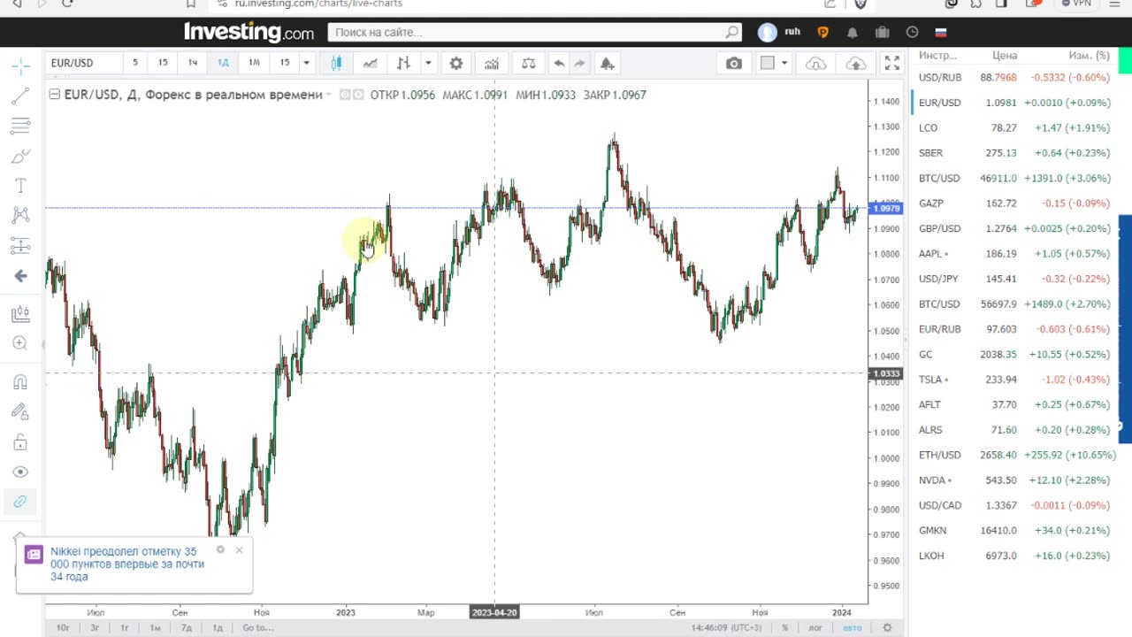
Task: Set date range to 7д
Action: coord(187,627)
